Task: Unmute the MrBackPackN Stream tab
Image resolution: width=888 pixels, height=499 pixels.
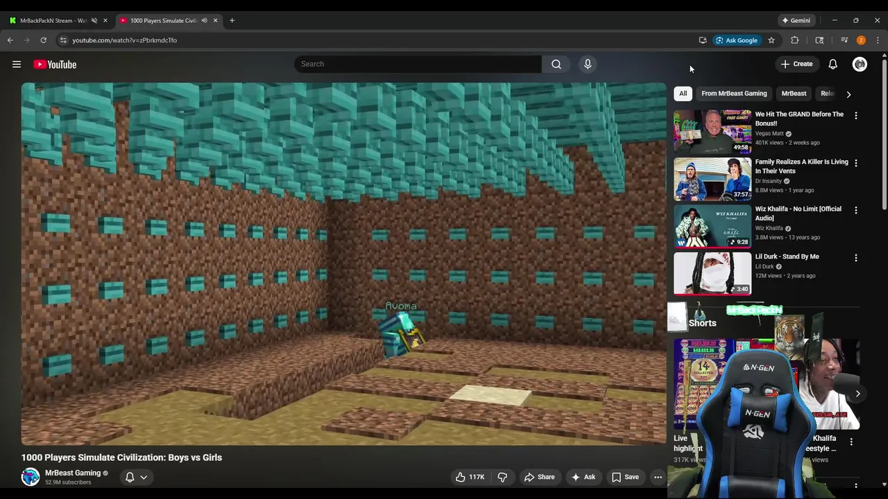Action: [94, 20]
